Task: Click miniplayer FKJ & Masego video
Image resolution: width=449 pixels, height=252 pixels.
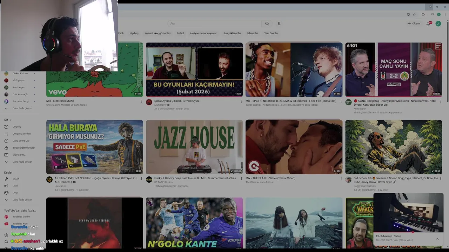Action: [x=408, y=212]
